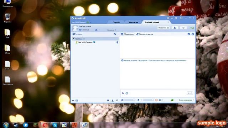
Task: Click the location pin next to user row
Action: pyautogui.click(x=117, y=42)
